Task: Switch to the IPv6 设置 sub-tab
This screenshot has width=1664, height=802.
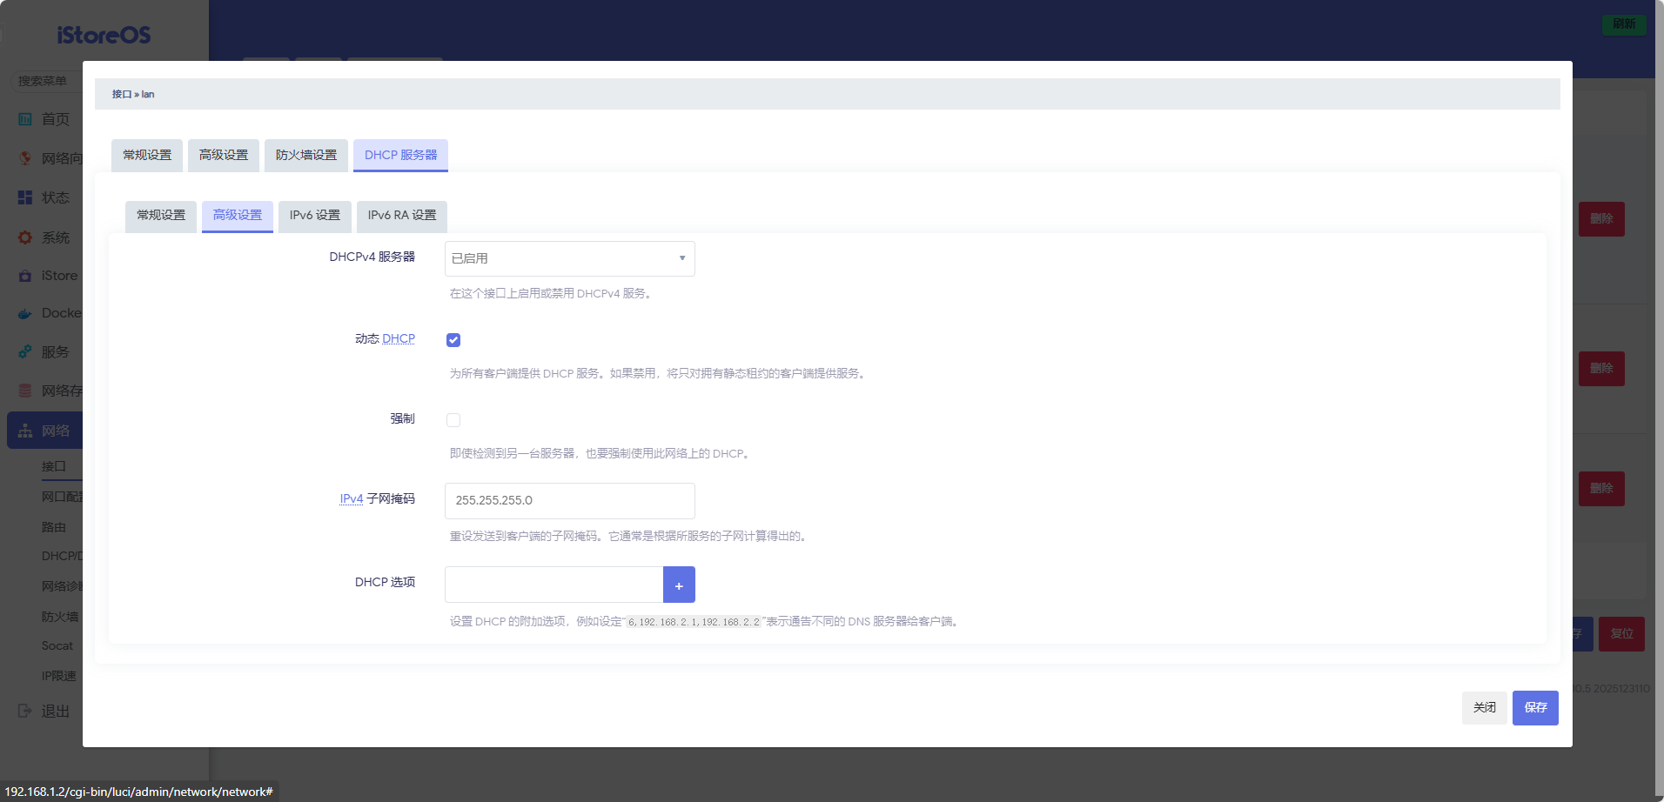Action: pos(314,216)
